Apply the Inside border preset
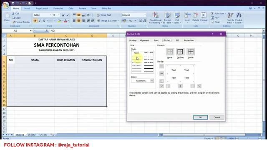Viewport: 267px width, 150px height. (x=191, y=52)
